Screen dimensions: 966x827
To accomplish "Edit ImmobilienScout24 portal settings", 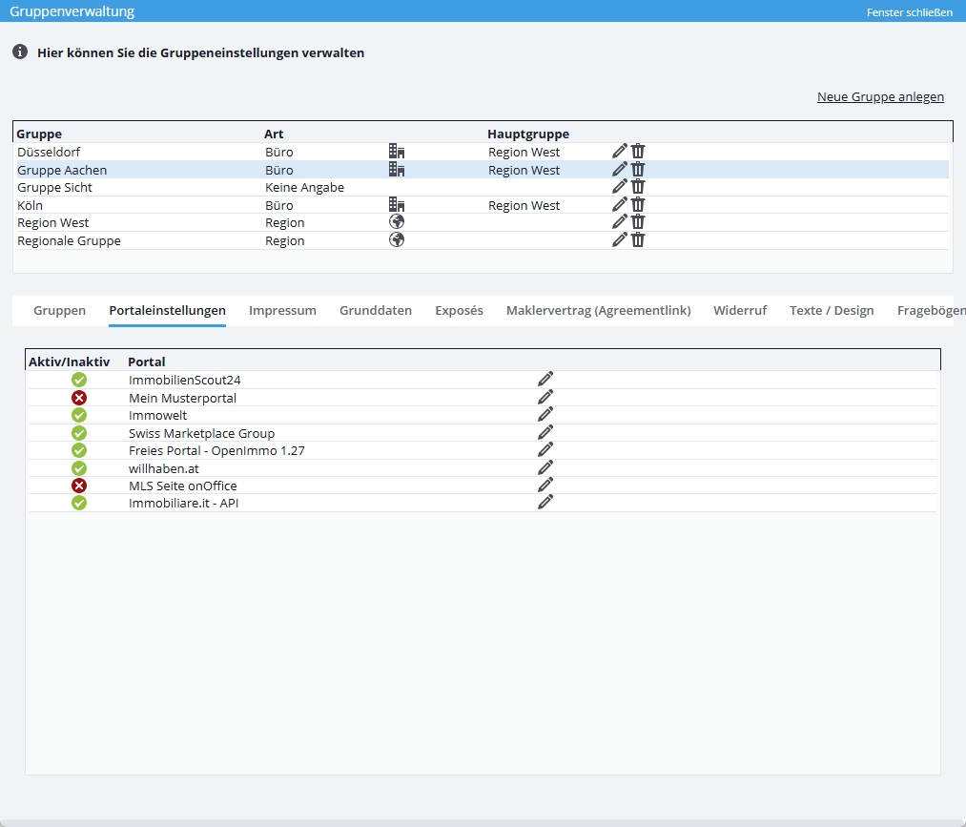I will coord(545,379).
